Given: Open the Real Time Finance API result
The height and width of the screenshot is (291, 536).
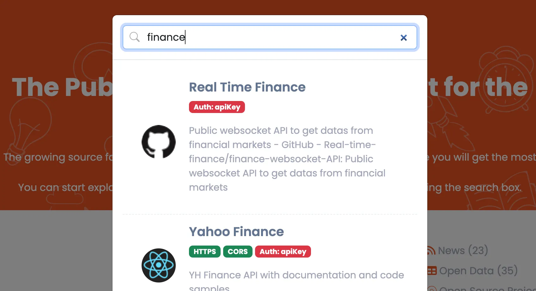Looking at the screenshot, I should 247,87.
